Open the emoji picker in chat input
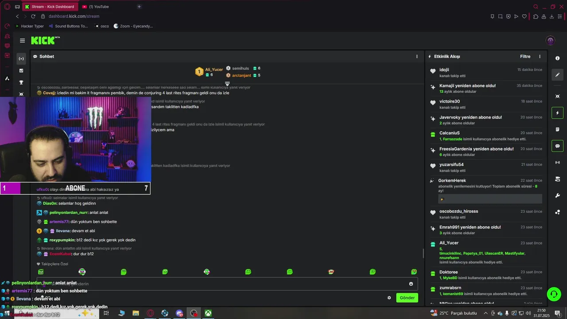The image size is (567, 319). tap(411, 284)
